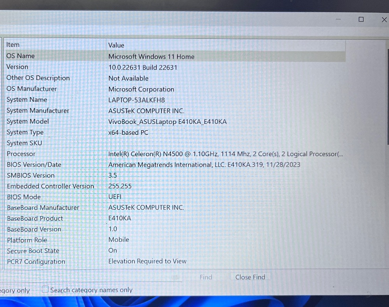Click value 'UEFI'

[x=115, y=197]
